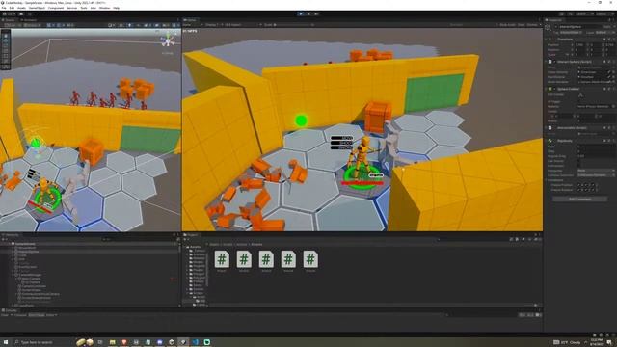The height and width of the screenshot is (347, 617).
Task: Select the Scale tool in Scene overlay
Action: click(6, 51)
